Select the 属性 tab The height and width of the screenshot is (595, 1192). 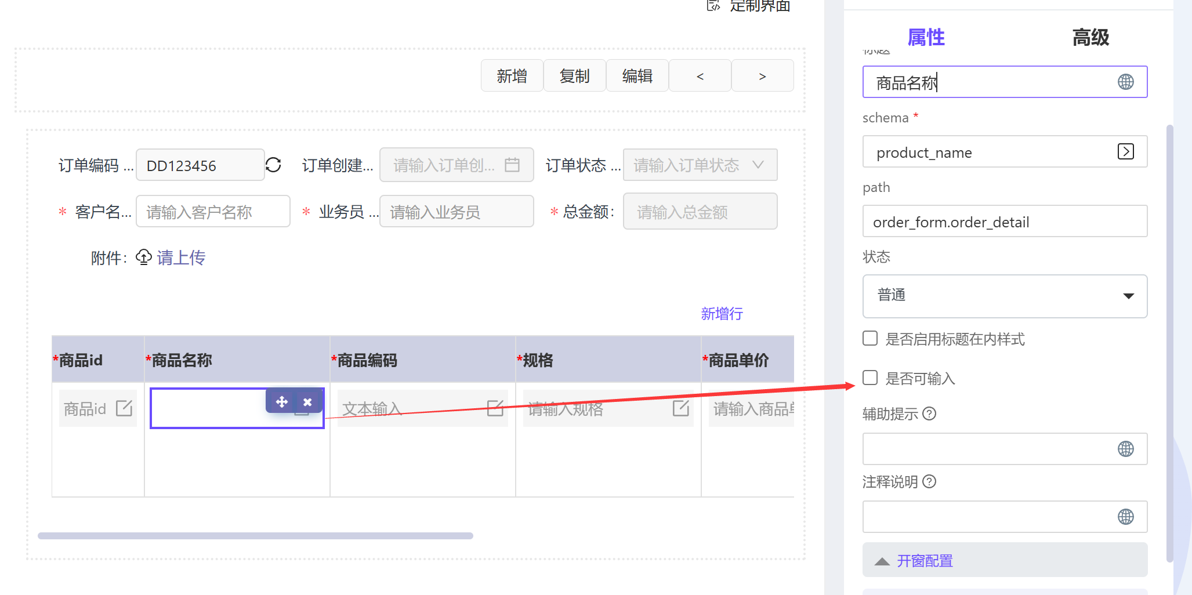click(926, 38)
